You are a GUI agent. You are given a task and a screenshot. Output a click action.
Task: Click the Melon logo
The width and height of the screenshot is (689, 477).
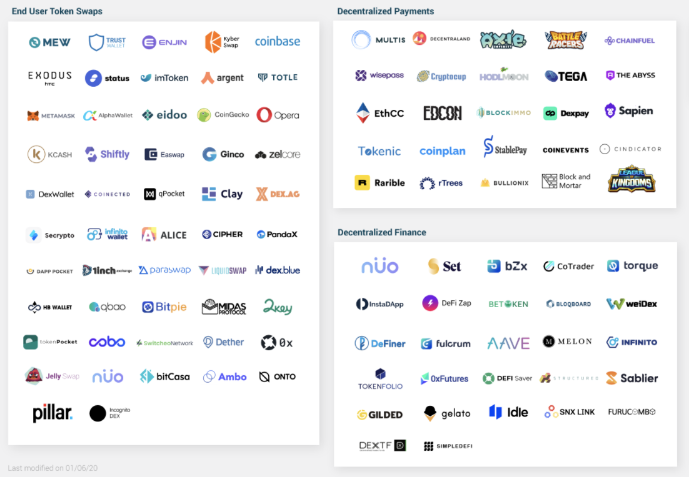click(x=567, y=341)
